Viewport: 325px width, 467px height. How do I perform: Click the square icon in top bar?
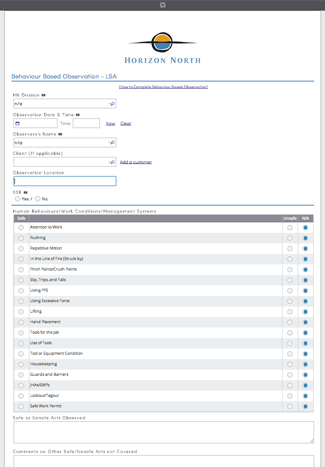162,5
